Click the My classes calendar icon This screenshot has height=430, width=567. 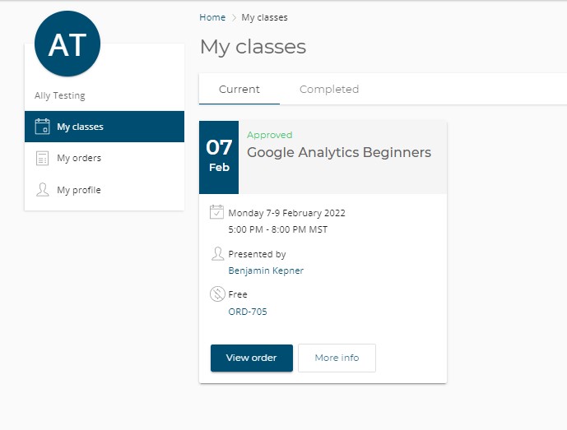[x=42, y=127]
